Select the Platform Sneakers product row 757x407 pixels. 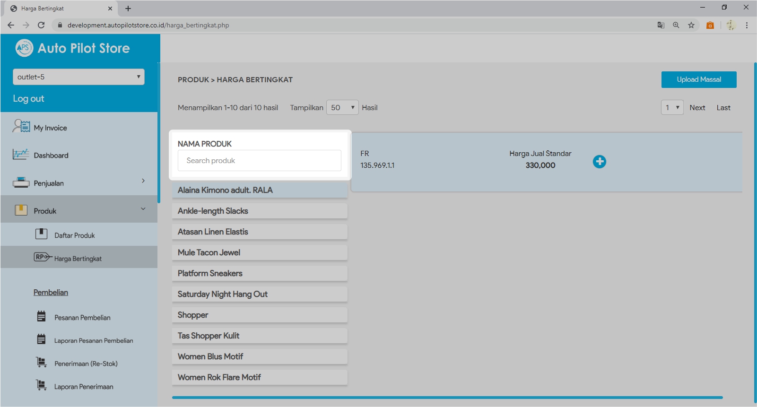(259, 273)
